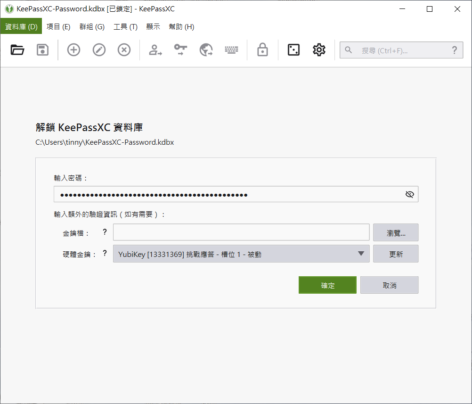Add a new entry with plus icon

click(x=73, y=49)
